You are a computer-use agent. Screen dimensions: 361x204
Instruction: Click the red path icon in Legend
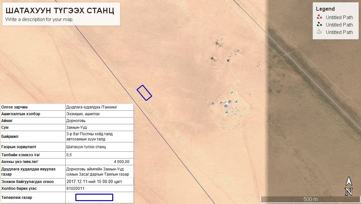319,17
